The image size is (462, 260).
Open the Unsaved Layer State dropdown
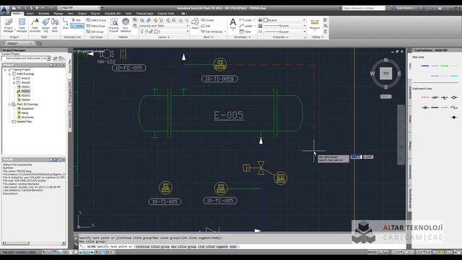[x=164, y=26]
